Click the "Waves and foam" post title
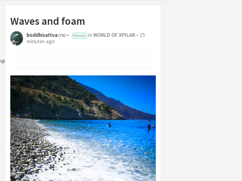 click(x=48, y=21)
